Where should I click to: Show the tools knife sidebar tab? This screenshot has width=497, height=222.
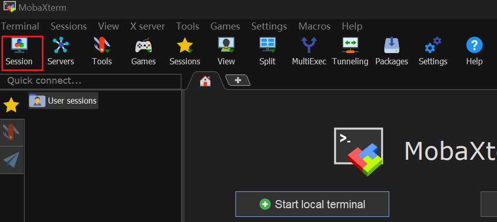click(x=12, y=132)
